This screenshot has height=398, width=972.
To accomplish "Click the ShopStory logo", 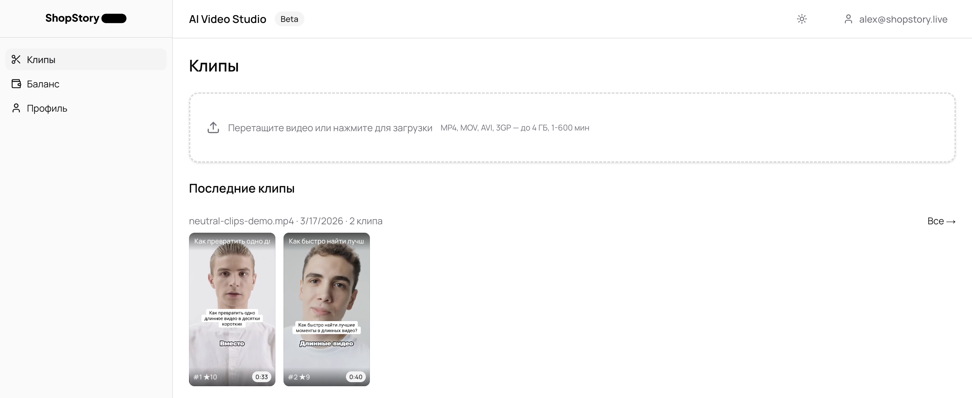I will [86, 18].
